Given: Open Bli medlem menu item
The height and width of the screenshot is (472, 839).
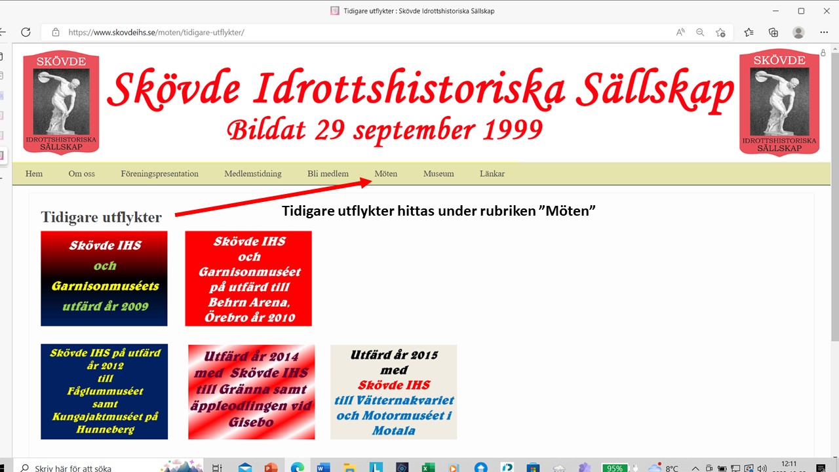Looking at the screenshot, I should coord(328,174).
